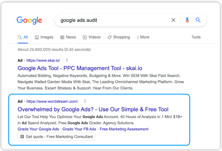Click the Images tab icon
The height and width of the screenshot is (151, 222).
point(37,37)
